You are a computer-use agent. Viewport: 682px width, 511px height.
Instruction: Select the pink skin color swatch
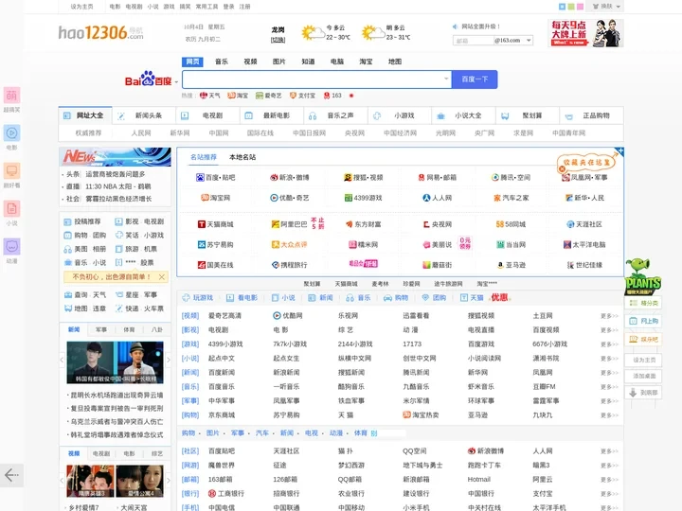pyautogui.click(x=581, y=7)
